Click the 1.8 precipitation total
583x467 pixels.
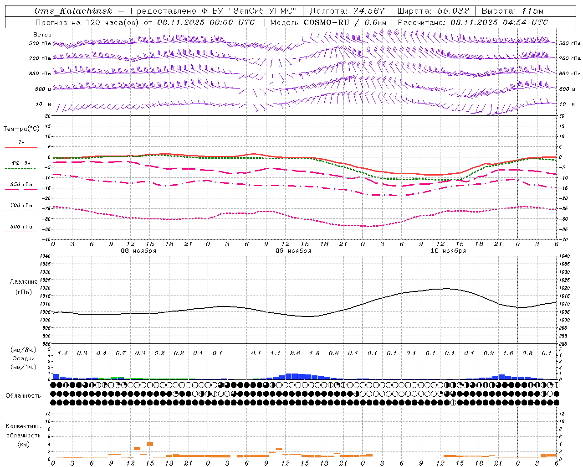[314, 353]
